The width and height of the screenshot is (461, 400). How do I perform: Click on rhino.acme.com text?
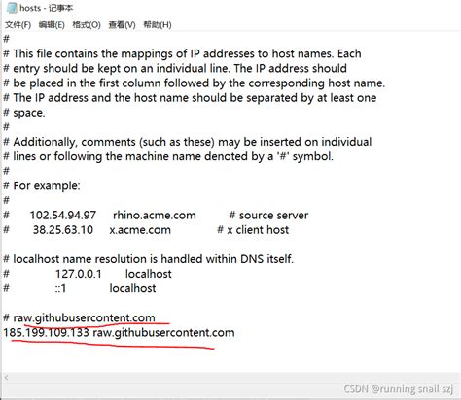(x=155, y=216)
